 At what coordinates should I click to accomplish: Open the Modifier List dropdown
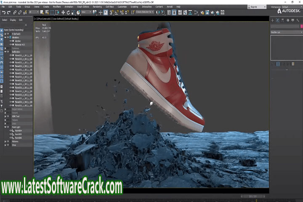(x=286, y=32)
